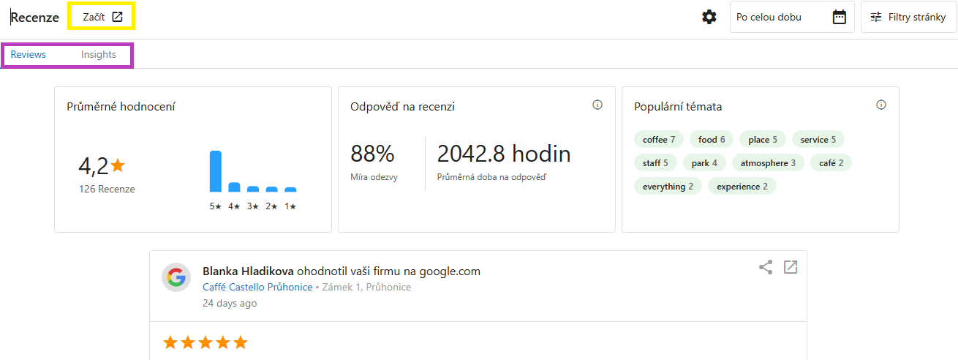Screen dimensions: 958x360
Task: Click info icon on Odpověď na recenzi card
Action: coord(597,105)
